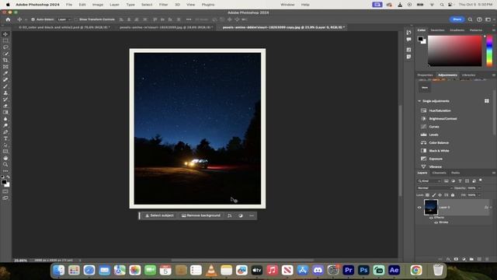Open Premiere Pro from the Dock
497x280 pixels.
348,270
